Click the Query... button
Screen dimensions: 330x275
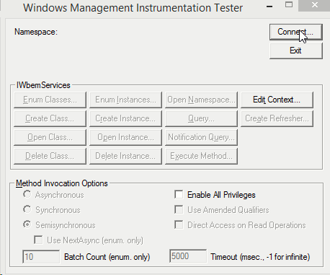pos(201,118)
